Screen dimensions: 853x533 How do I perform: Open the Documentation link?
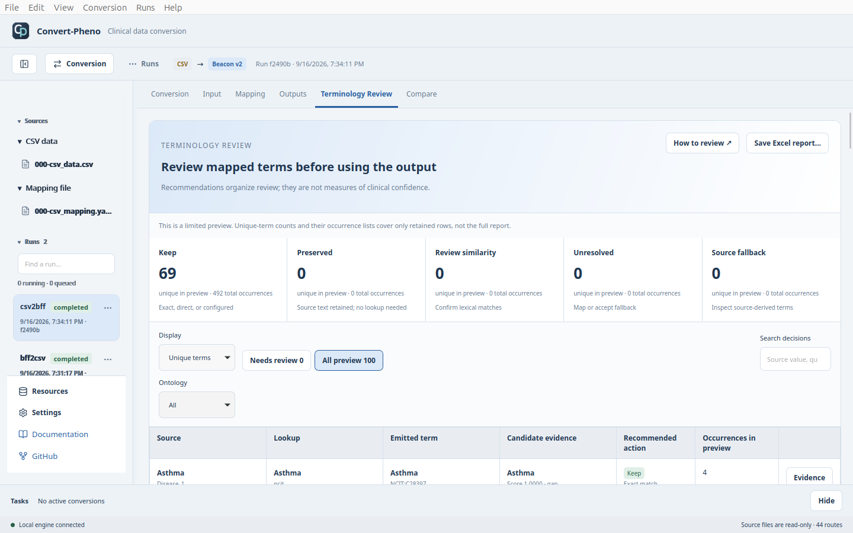(x=60, y=434)
